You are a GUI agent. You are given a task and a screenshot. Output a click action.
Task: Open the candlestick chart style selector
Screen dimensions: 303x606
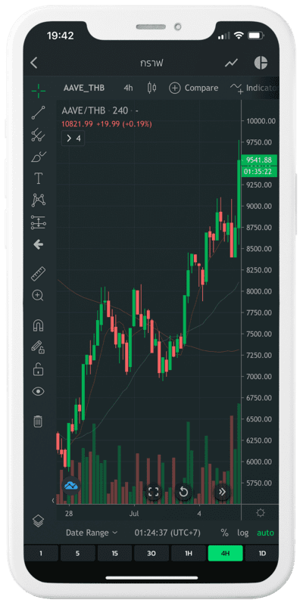click(151, 88)
